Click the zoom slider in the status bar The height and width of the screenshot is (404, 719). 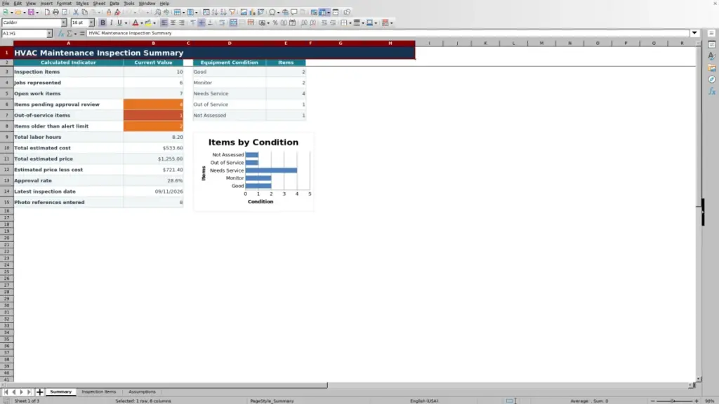pyautogui.click(x=674, y=401)
